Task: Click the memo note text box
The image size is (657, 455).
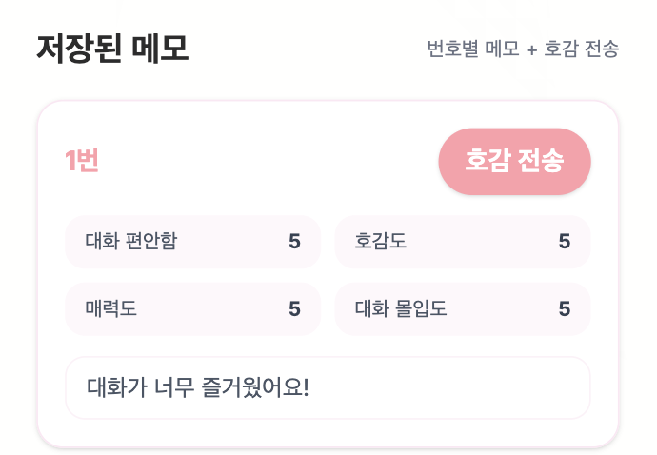Action: point(328,387)
